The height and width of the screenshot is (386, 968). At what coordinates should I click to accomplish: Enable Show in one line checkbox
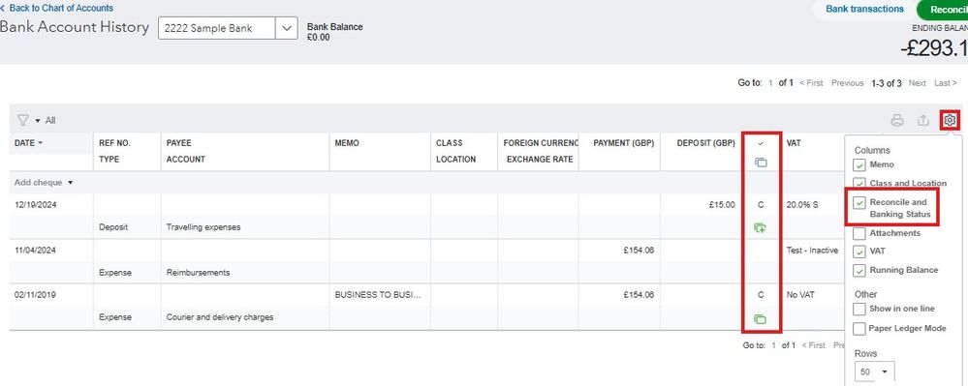pos(859,309)
